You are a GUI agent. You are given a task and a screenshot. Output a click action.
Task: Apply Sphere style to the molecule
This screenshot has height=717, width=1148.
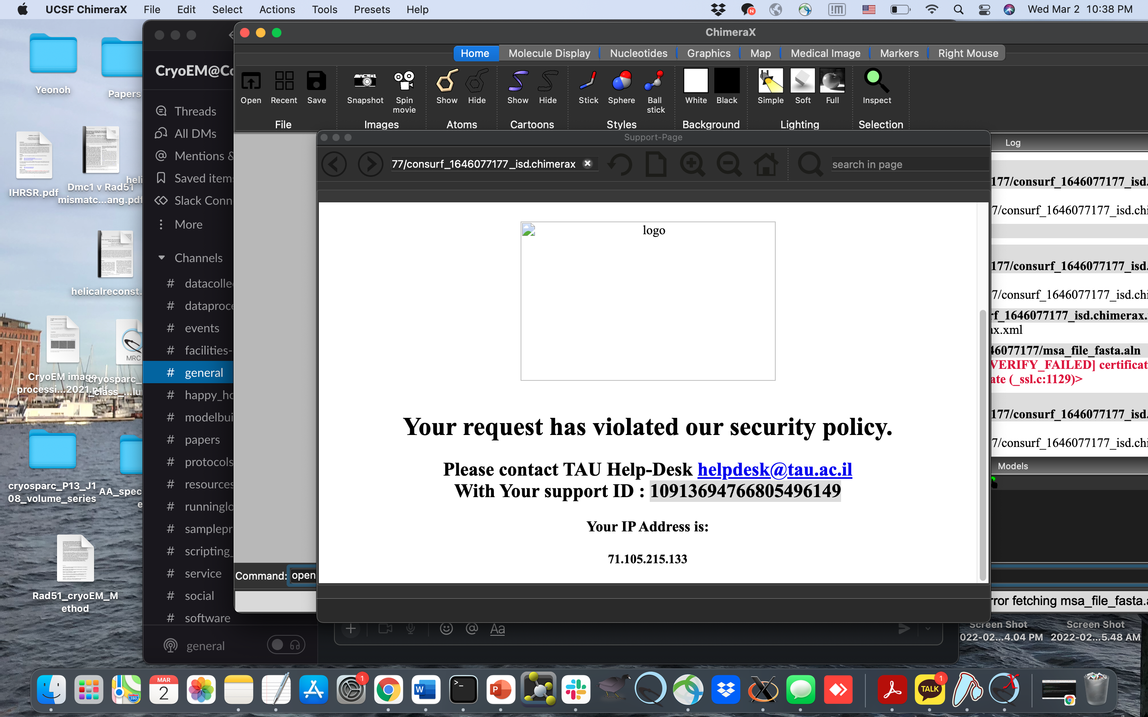coord(621,82)
